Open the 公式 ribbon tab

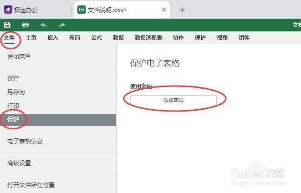click(x=97, y=38)
